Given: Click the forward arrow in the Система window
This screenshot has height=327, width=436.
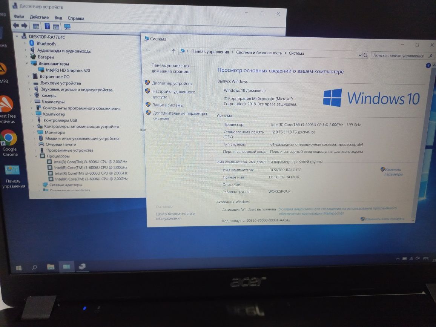Looking at the screenshot, I should point(158,51).
